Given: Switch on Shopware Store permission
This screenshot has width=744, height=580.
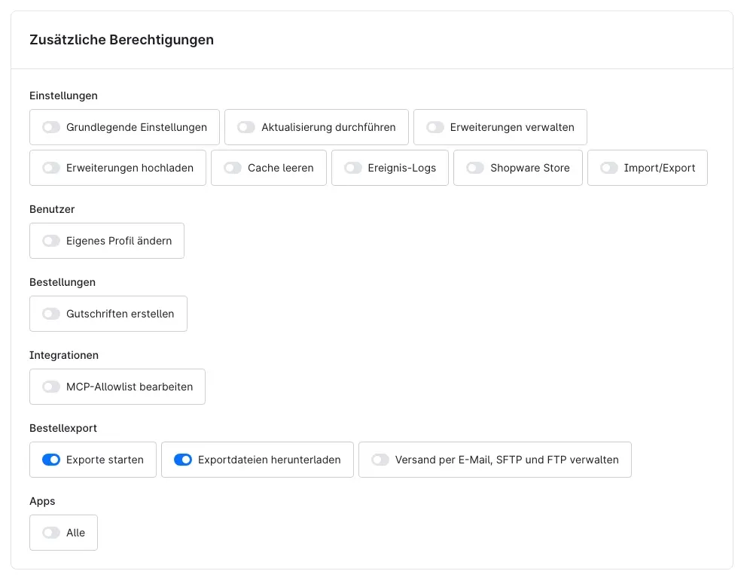Looking at the screenshot, I should [x=475, y=168].
